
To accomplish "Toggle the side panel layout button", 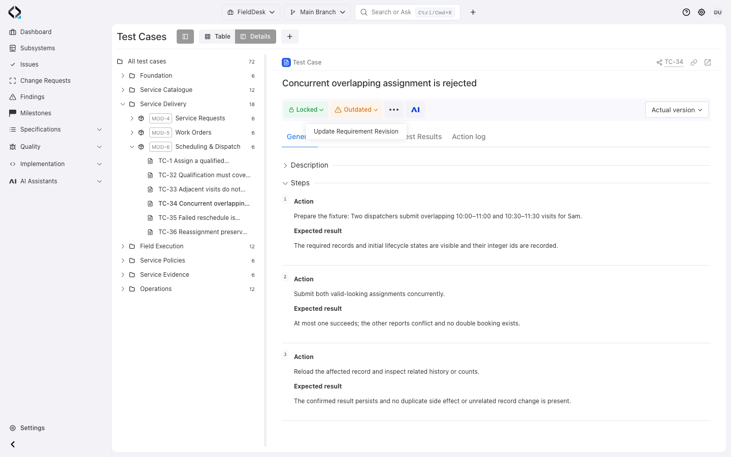I will point(185,37).
